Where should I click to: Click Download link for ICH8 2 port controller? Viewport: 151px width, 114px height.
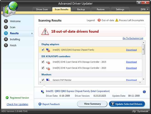coord(131,62)
